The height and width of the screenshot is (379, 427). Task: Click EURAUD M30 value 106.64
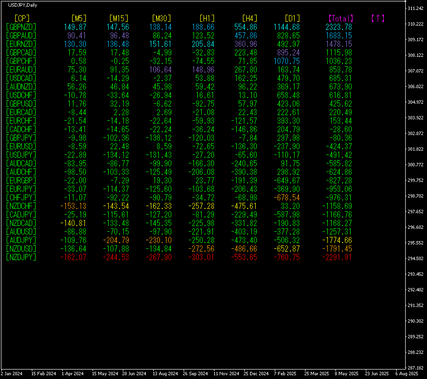160,70
